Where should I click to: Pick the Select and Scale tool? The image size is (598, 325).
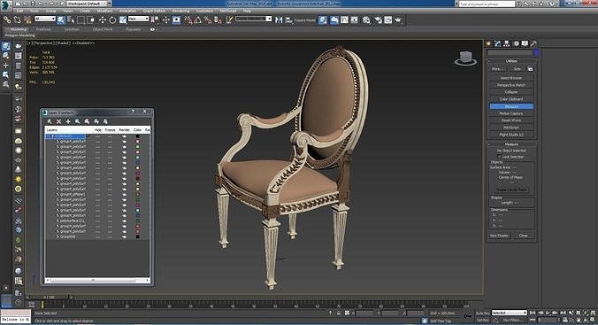123,19
